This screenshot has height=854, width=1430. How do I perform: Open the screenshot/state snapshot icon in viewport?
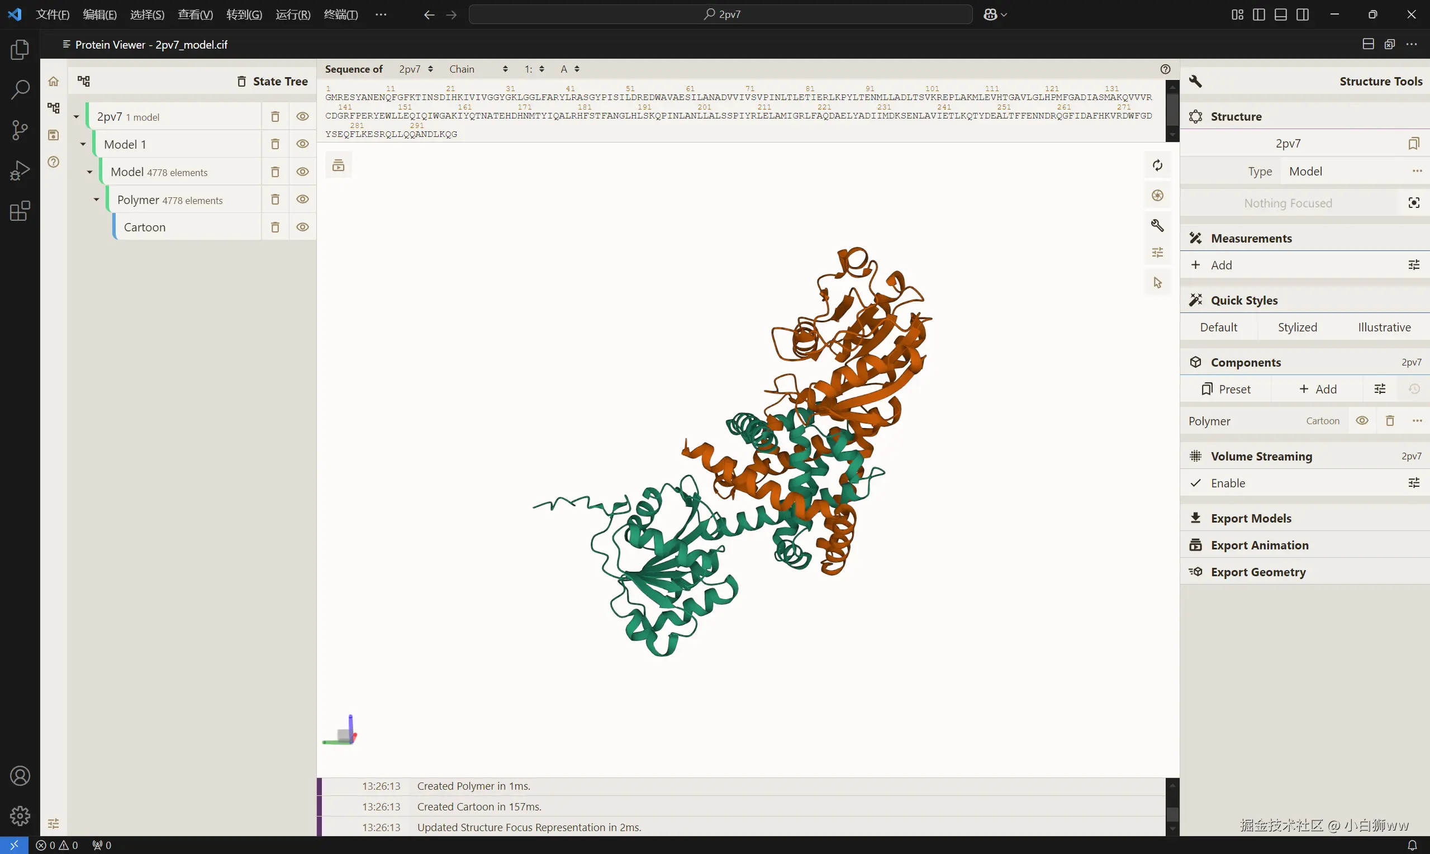(x=1157, y=196)
